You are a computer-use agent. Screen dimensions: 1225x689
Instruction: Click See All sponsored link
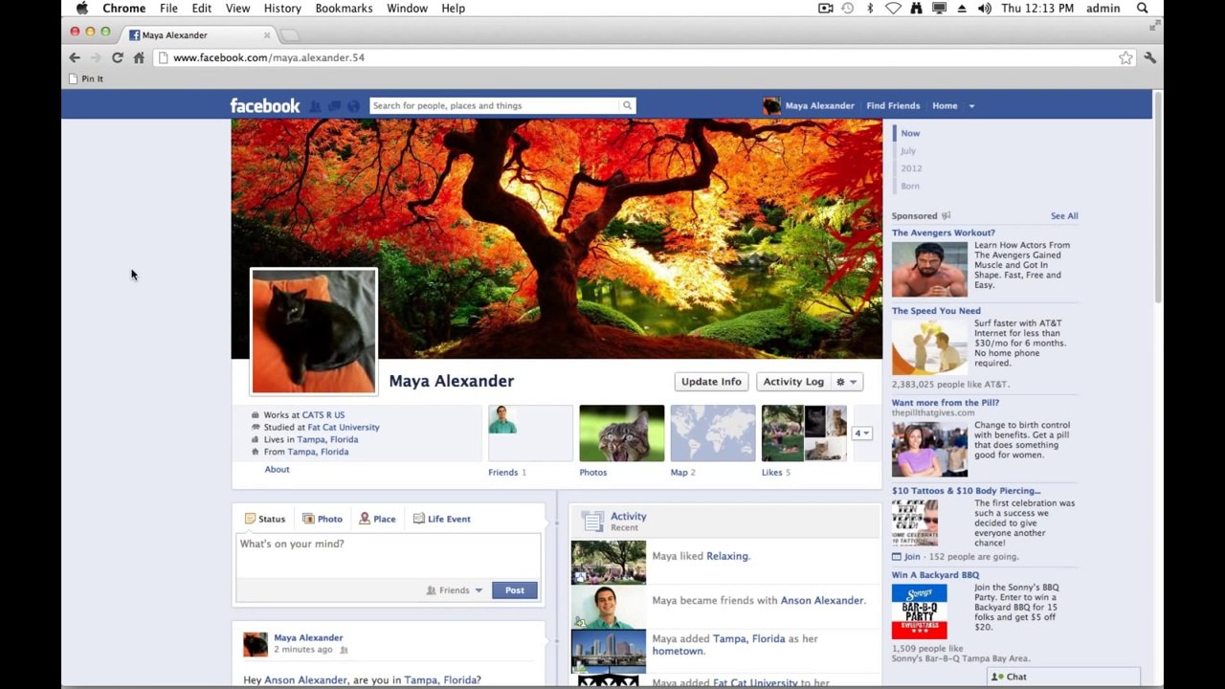[1064, 216]
